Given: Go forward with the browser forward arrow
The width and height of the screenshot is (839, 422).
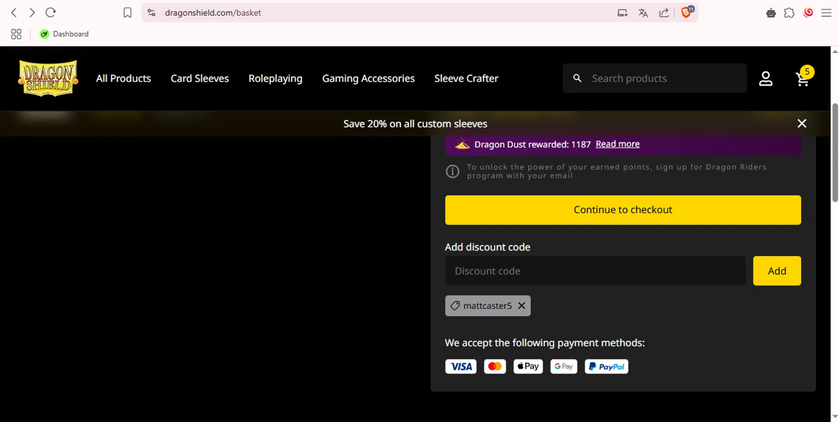Looking at the screenshot, I should coord(32,12).
